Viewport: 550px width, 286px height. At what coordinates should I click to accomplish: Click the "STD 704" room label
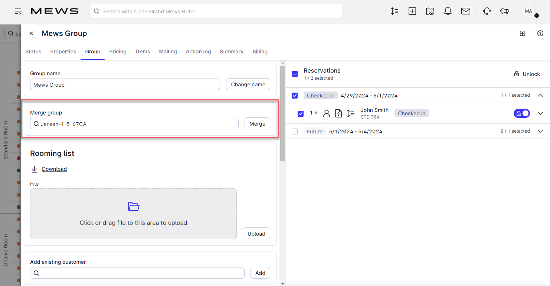click(x=370, y=117)
